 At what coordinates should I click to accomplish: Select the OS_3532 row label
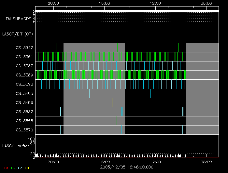(24, 112)
